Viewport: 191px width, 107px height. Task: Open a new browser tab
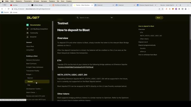[180, 5]
